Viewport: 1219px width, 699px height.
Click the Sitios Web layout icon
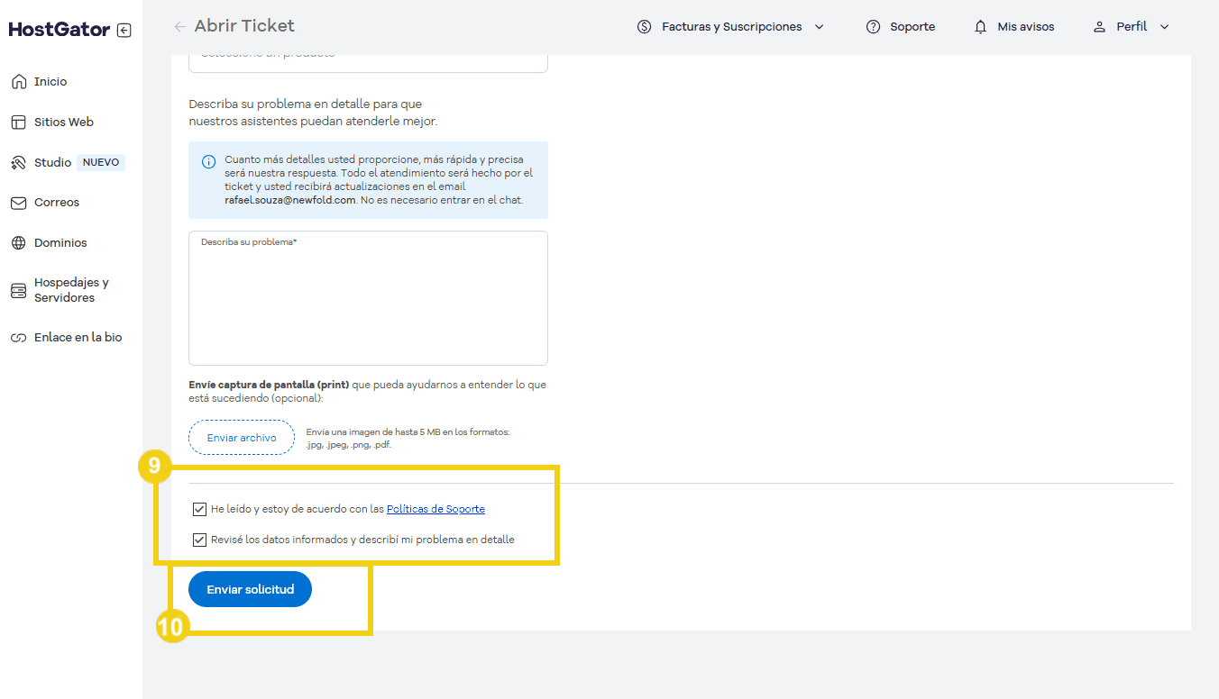tap(18, 123)
